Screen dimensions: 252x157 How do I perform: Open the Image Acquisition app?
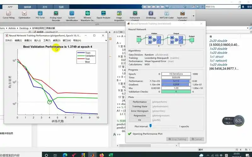119,15
